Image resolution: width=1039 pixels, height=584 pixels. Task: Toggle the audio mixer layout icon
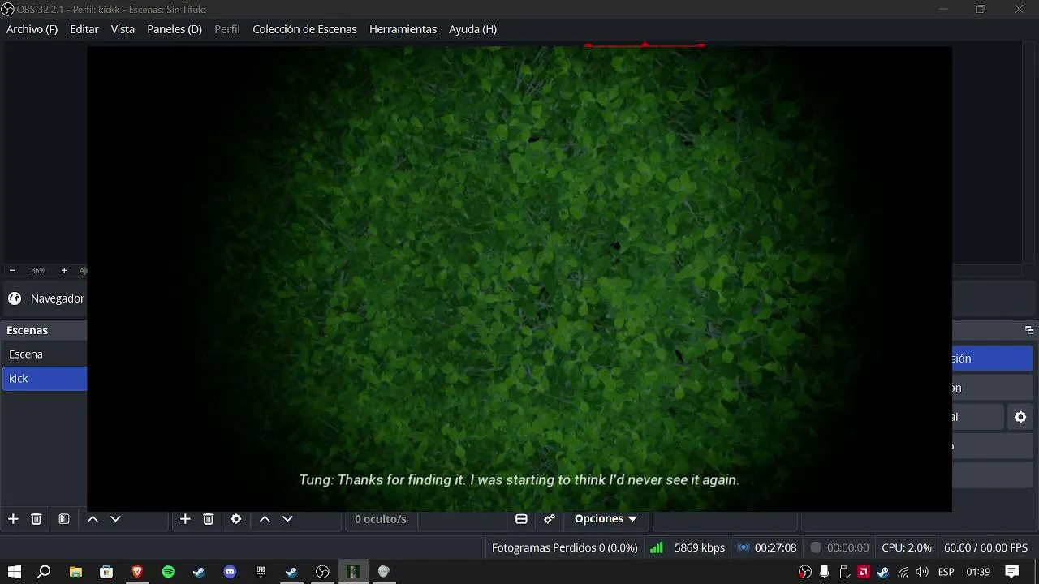click(x=522, y=519)
